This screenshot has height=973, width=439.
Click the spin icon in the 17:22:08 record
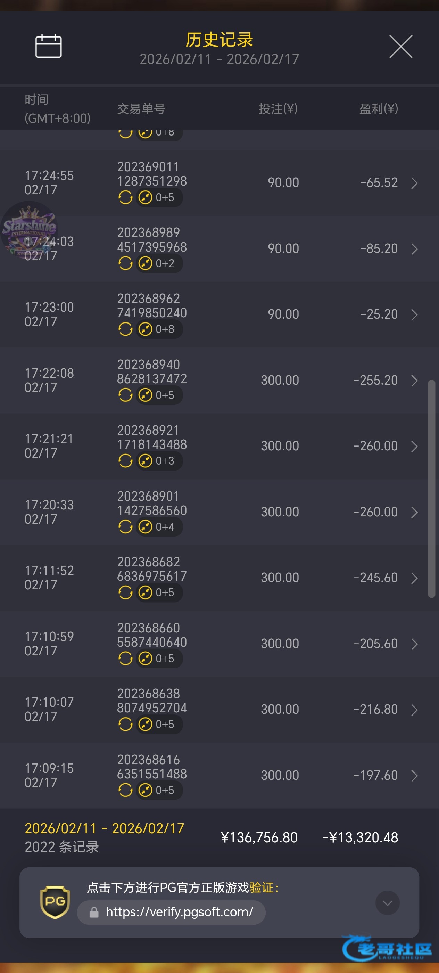tap(125, 395)
